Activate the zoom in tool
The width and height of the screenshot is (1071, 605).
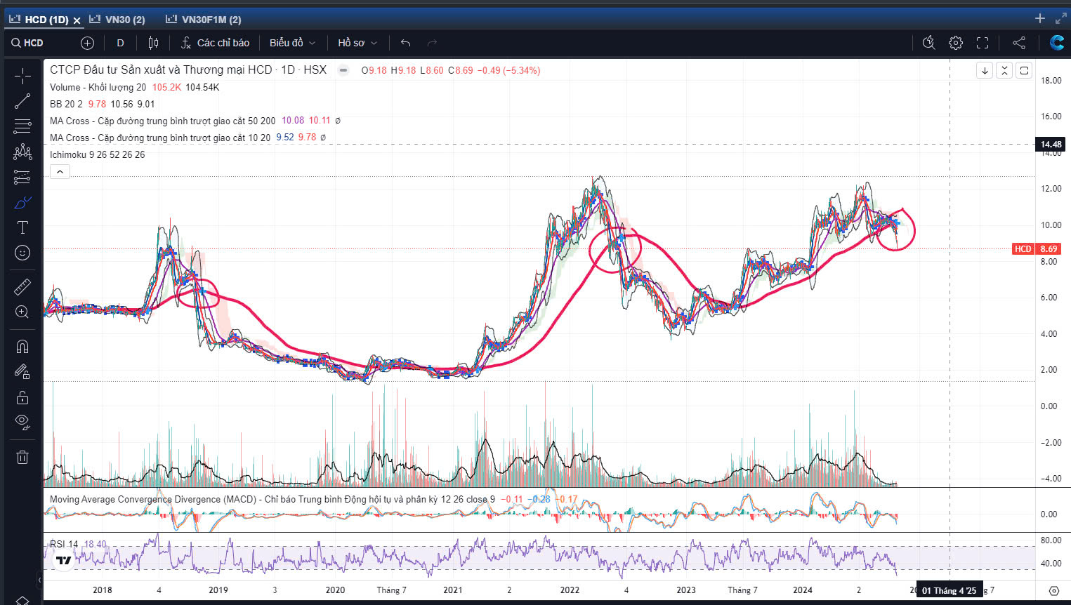pyautogui.click(x=22, y=312)
